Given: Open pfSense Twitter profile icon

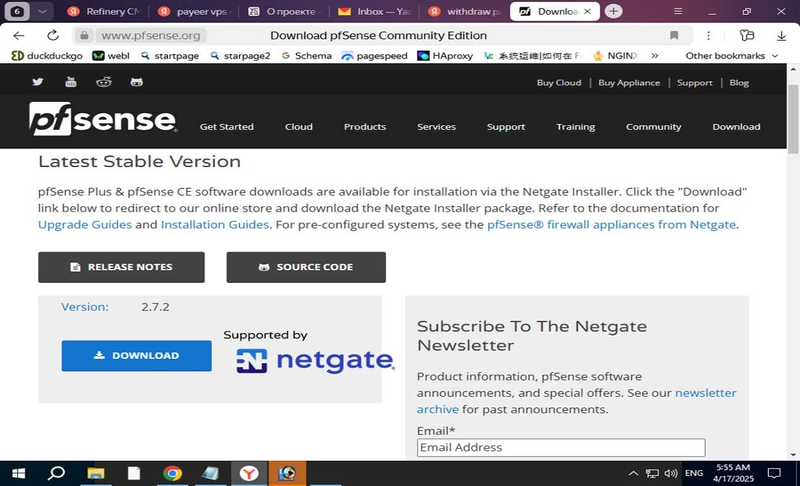Looking at the screenshot, I should (x=37, y=82).
